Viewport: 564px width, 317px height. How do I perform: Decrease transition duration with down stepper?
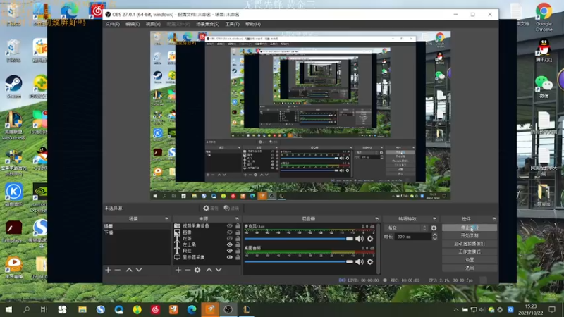435,238
